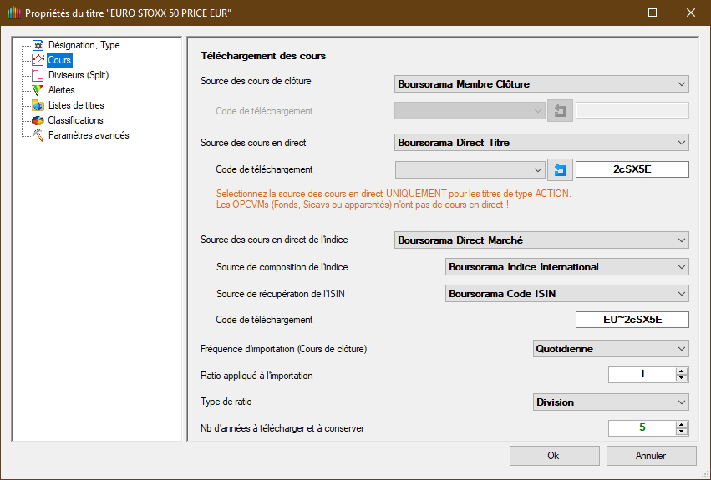711x480 pixels.
Task: Open the Boursorama Code ISIN dropdown
Action: click(566, 294)
